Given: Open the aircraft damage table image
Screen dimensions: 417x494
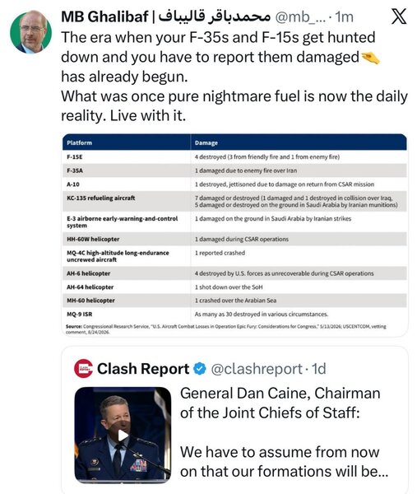Looking at the screenshot, I should point(234,235).
